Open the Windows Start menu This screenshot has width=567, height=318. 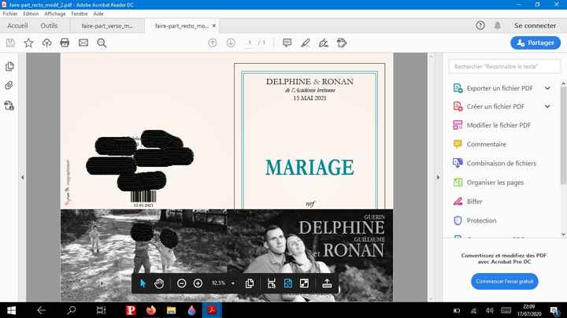point(12,310)
